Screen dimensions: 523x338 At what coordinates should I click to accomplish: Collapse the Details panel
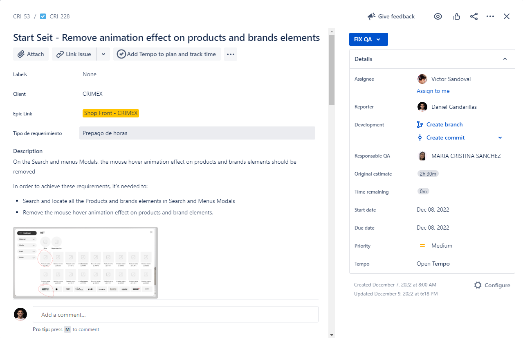pos(505,59)
